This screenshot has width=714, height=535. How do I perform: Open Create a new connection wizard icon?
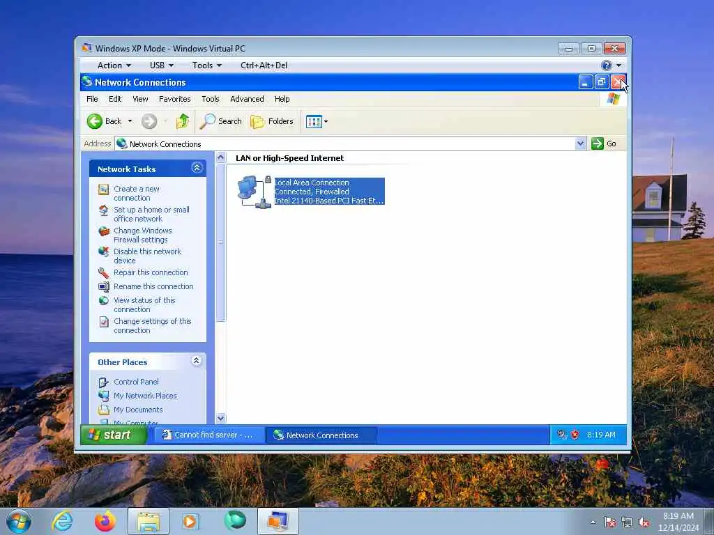pos(104,189)
